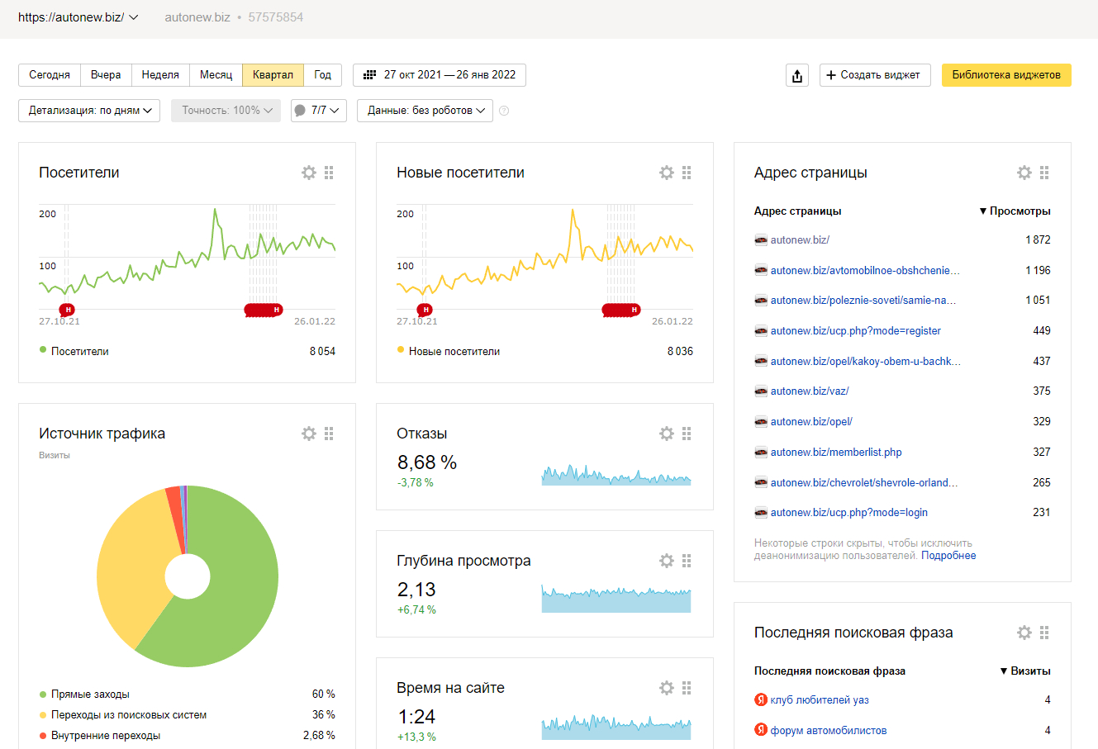Open the 7/7 annotations dropdown

[x=318, y=111]
